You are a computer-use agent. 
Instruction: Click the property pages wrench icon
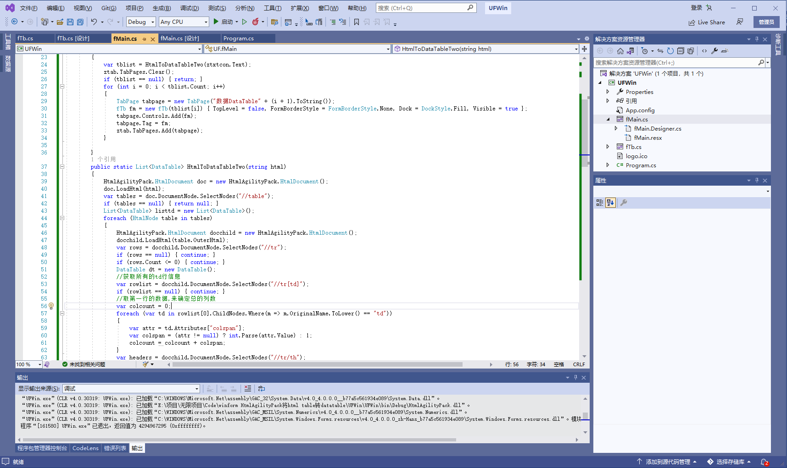pyautogui.click(x=624, y=203)
